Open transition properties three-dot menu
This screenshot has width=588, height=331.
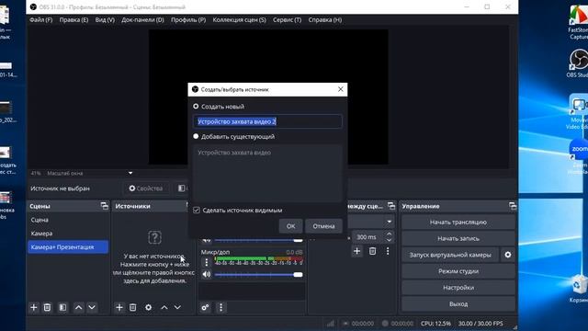tap(388, 251)
